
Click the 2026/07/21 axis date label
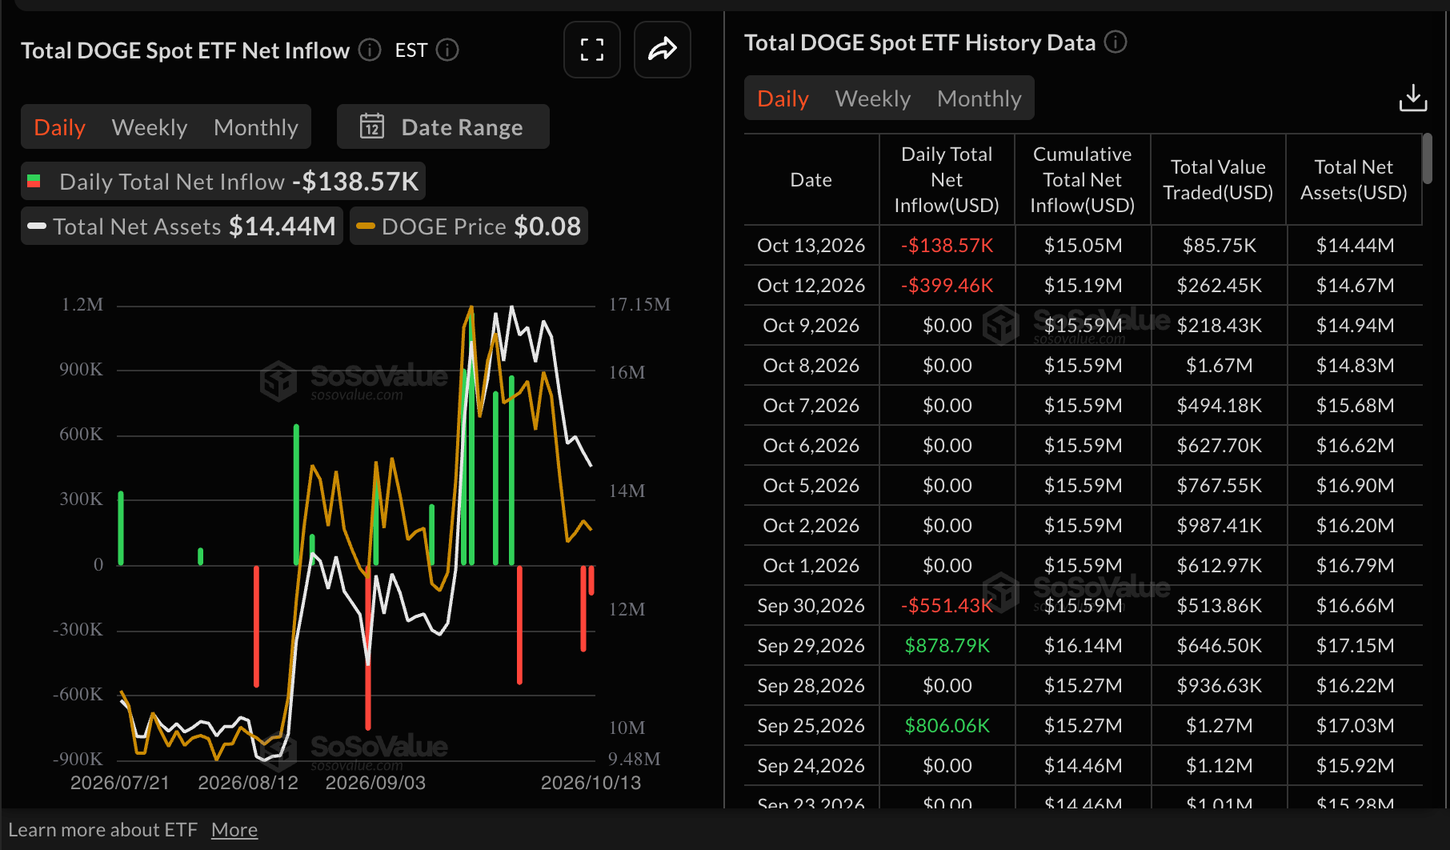tap(120, 783)
